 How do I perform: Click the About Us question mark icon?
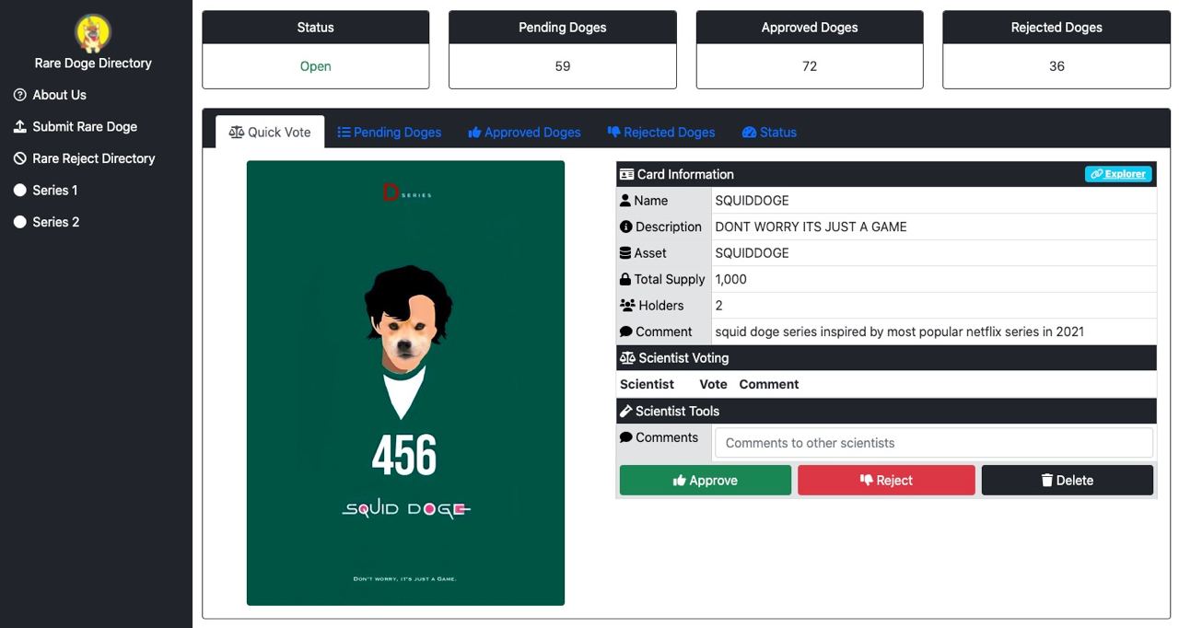(20, 95)
